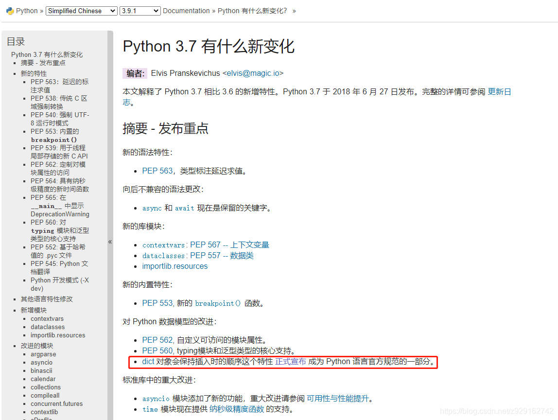Image resolution: width=558 pixels, height=420 pixels.
Task: Open PEP 539 线程局部存储 sidebar entry
Action: (59, 152)
